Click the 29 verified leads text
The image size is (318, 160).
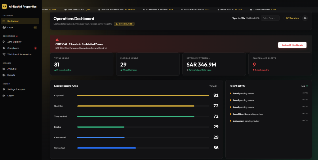129,70
